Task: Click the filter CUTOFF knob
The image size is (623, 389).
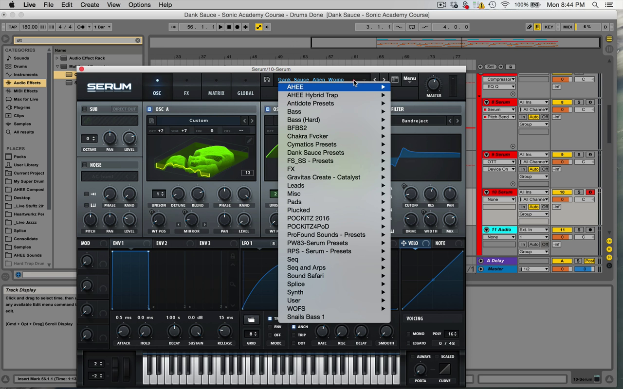Action: 411,194
